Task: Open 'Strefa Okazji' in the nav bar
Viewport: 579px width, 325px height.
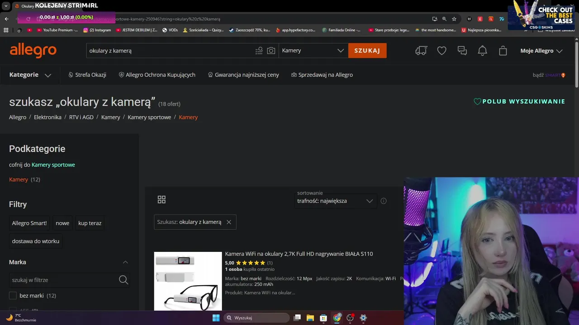Action: 87,75
